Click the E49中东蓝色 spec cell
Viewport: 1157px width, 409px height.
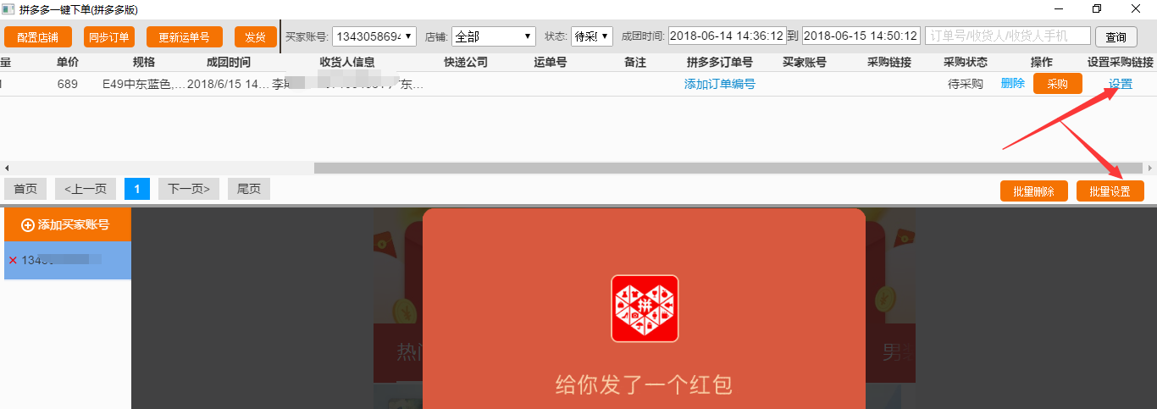143,84
